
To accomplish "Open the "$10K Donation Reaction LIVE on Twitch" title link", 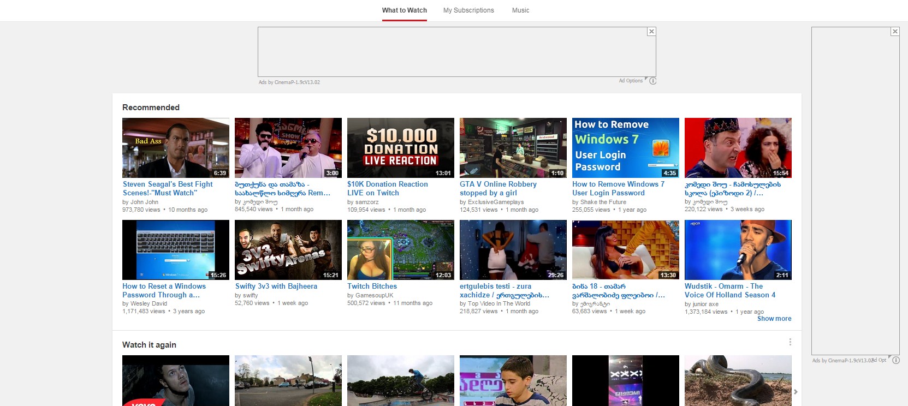I will pos(387,188).
